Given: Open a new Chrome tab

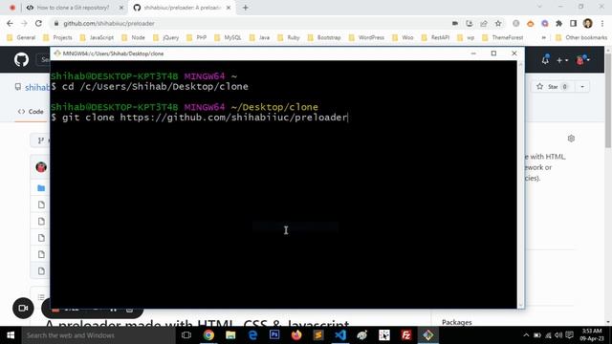Looking at the screenshot, I should pyautogui.click(x=245, y=8).
